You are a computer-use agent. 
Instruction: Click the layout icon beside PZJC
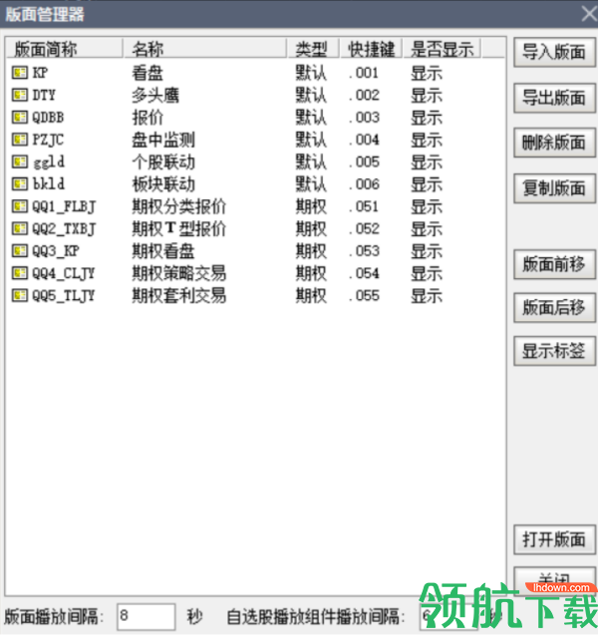pyautogui.click(x=19, y=140)
